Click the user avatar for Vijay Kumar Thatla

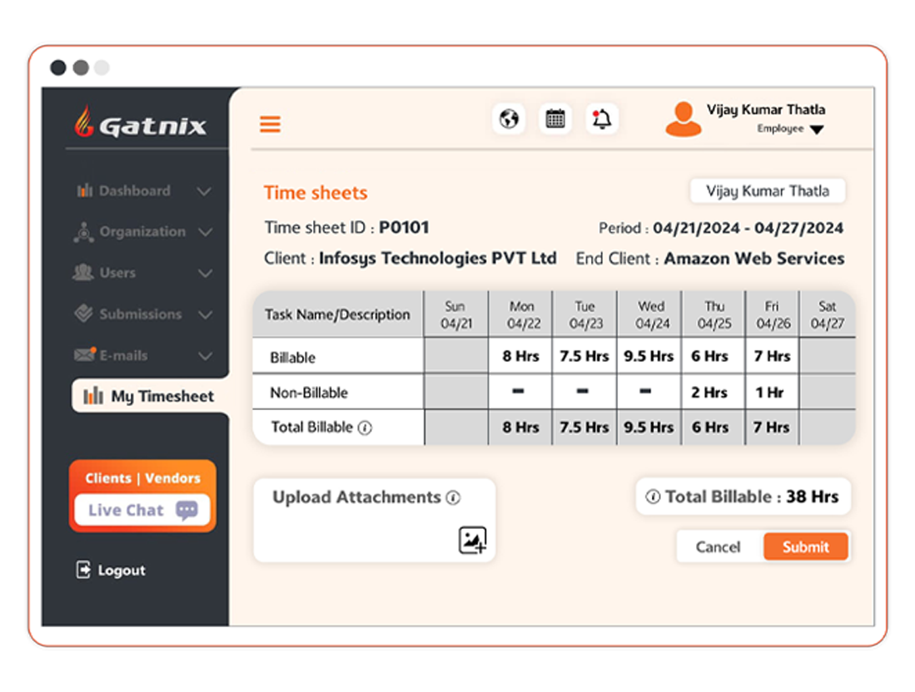click(684, 119)
